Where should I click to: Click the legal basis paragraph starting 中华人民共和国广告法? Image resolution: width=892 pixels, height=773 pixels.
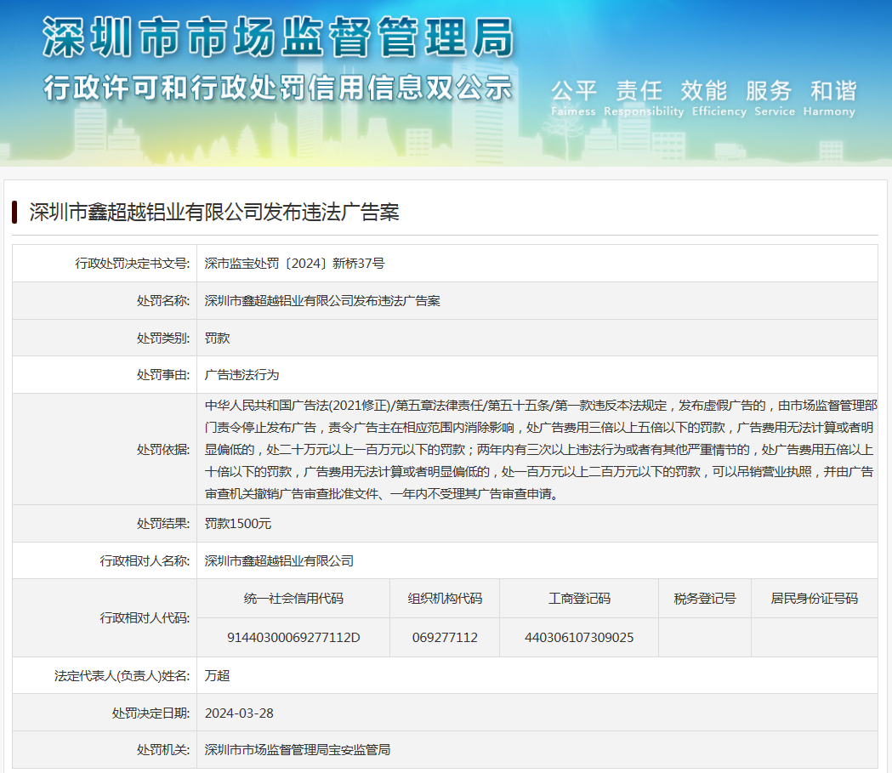click(x=541, y=449)
